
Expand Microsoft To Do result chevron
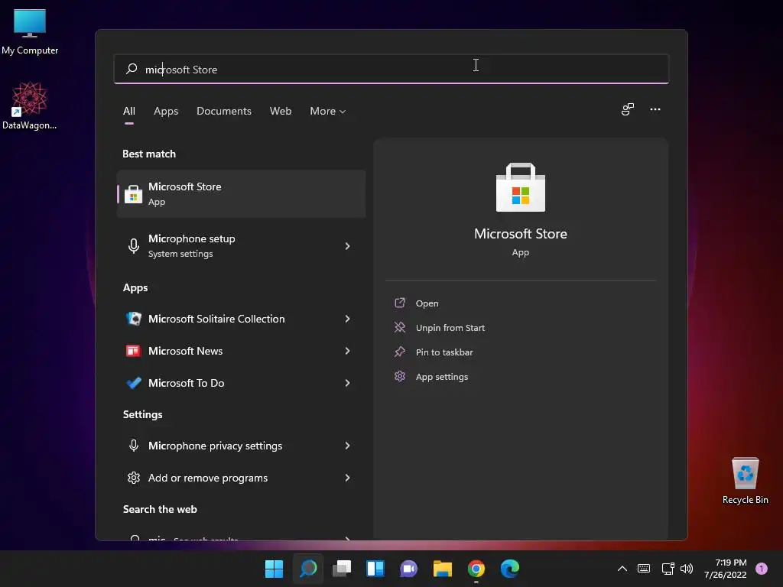pos(348,383)
